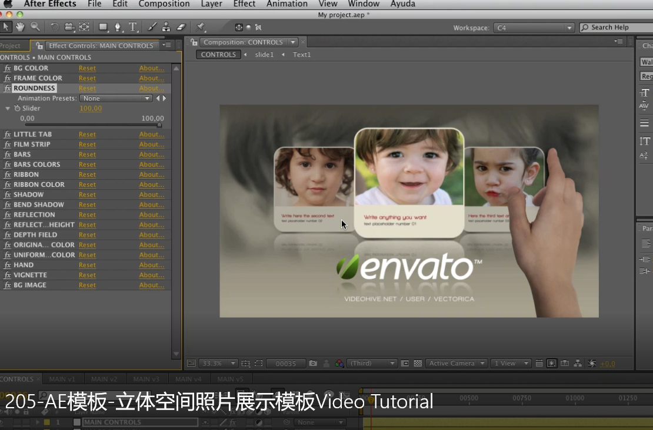Collapse the Slider property triangle
This screenshot has width=653, height=430.
click(8, 108)
